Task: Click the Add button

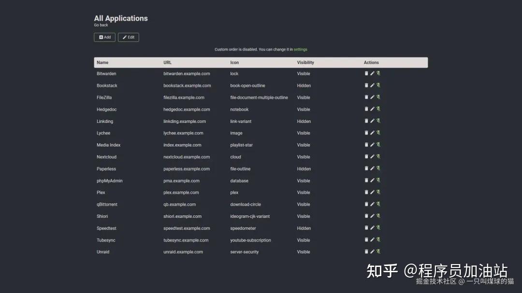Action: click(104, 37)
